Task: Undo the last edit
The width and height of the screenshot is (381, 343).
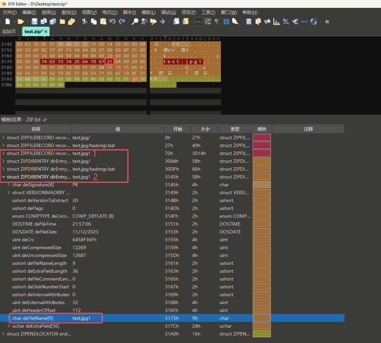Action: coord(112,22)
